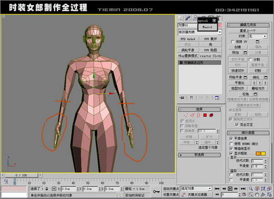The height and width of the screenshot is (199, 274).
Task: Toggle the 使用 NURMS 细分 checkbox
Action: (x=231, y=143)
